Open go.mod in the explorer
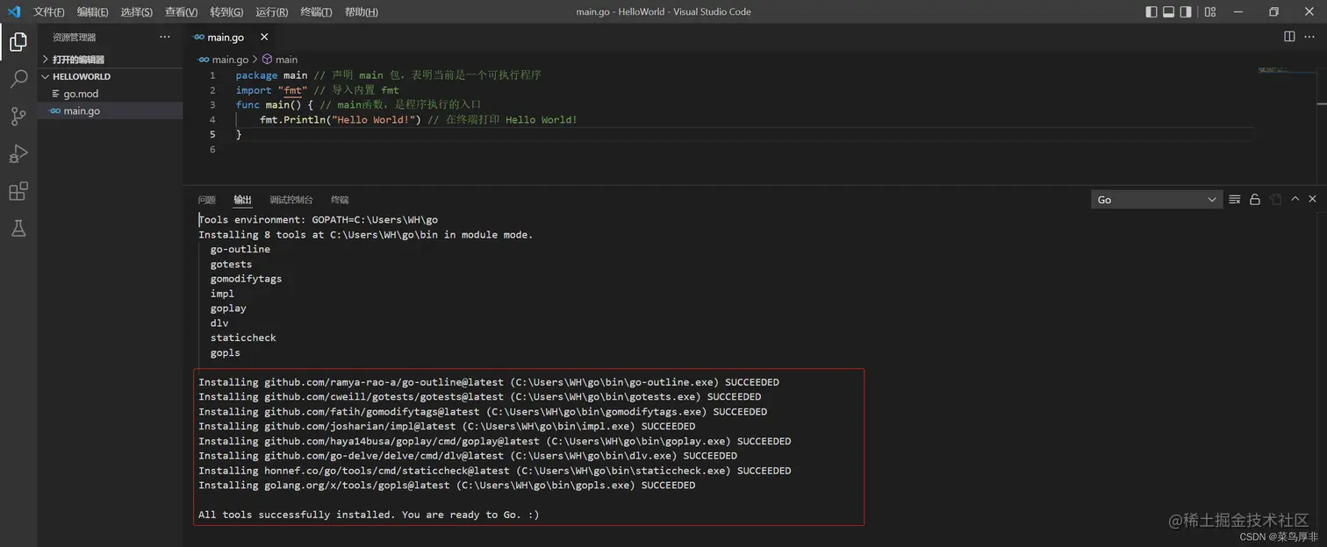The width and height of the screenshot is (1327, 547). 111,94
